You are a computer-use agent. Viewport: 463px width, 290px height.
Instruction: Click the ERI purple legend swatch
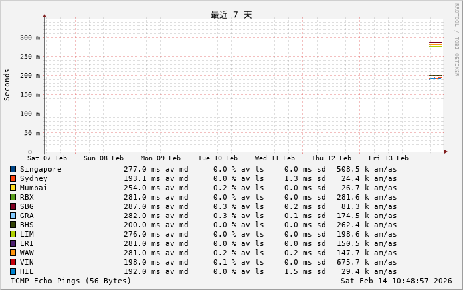[x=13, y=243]
